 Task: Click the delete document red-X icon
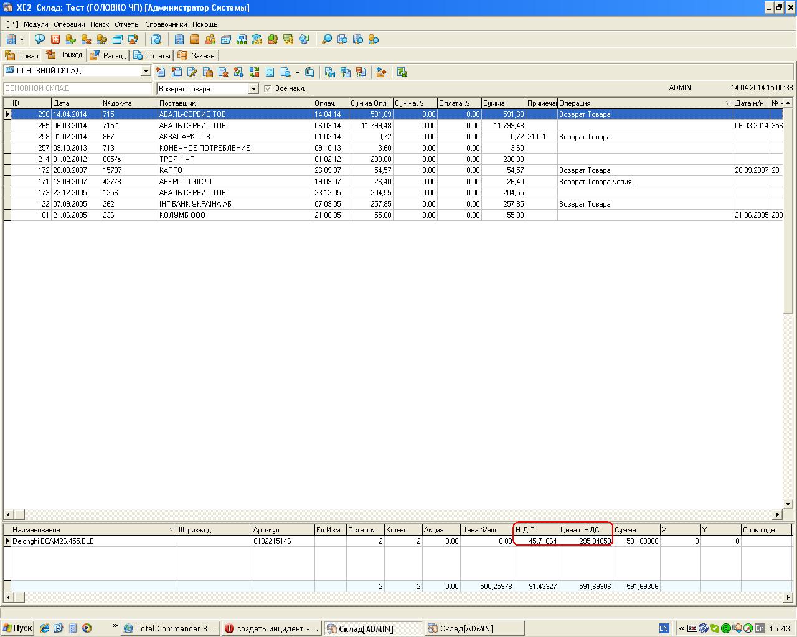pos(223,72)
